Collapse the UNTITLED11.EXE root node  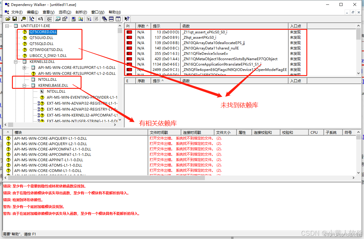pyautogui.click(x=7, y=26)
